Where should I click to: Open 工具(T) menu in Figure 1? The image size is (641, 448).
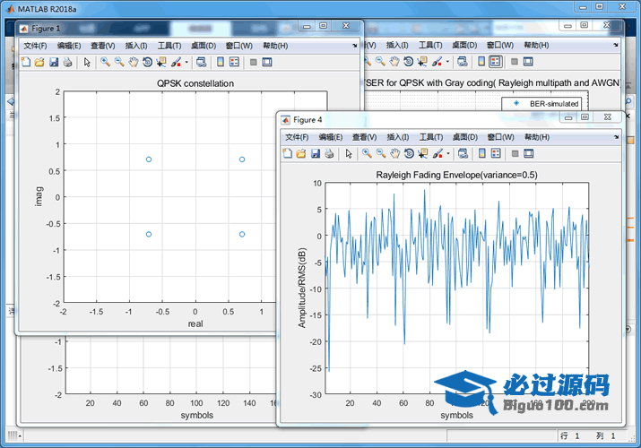169,46
